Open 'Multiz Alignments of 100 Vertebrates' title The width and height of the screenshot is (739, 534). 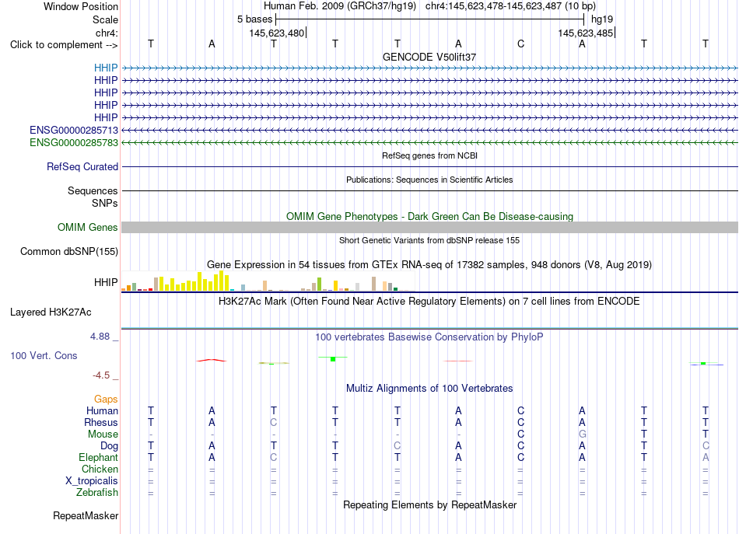pos(429,389)
